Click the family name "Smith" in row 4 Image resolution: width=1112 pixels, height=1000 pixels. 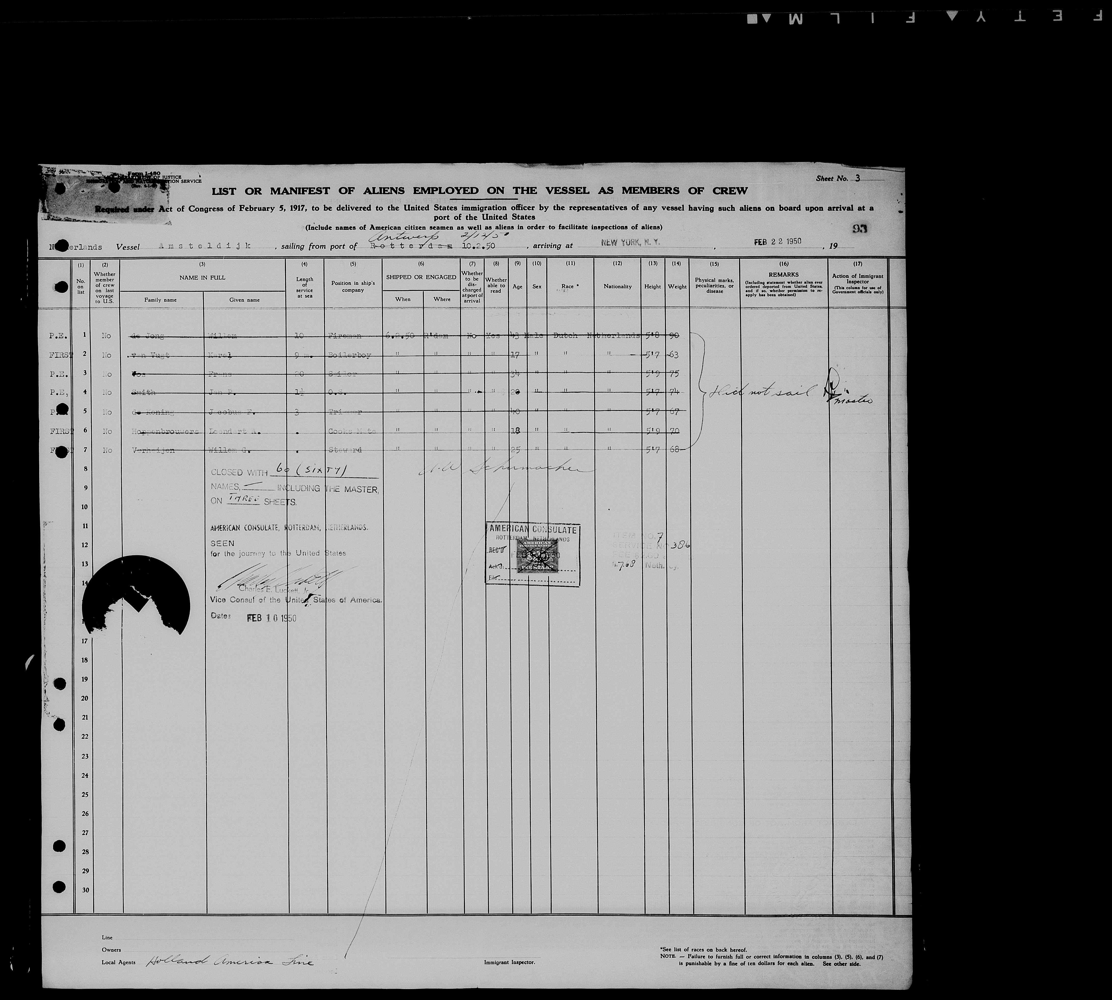click(x=143, y=392)
